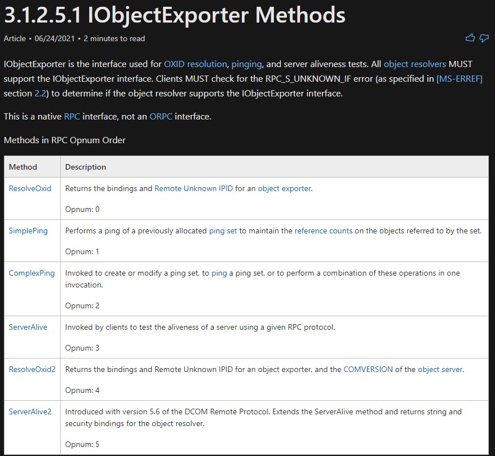This screenshot has height=456, width=495.
Task: Click the 'Opnum: 3' text
Action: pyautogui.click(x=82, y=348)
